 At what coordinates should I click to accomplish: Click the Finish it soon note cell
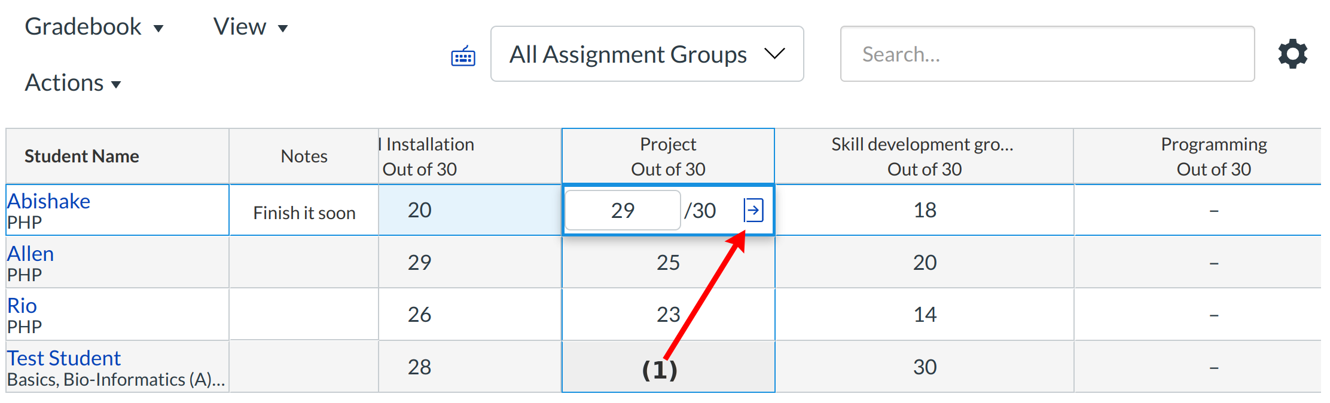click(304, 213)
